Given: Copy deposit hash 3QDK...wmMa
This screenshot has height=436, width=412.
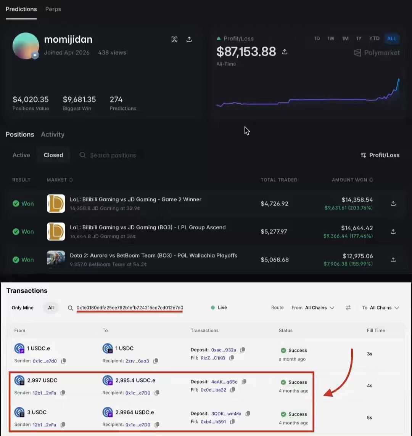Looking at the screenshot, I should point(248,414).
